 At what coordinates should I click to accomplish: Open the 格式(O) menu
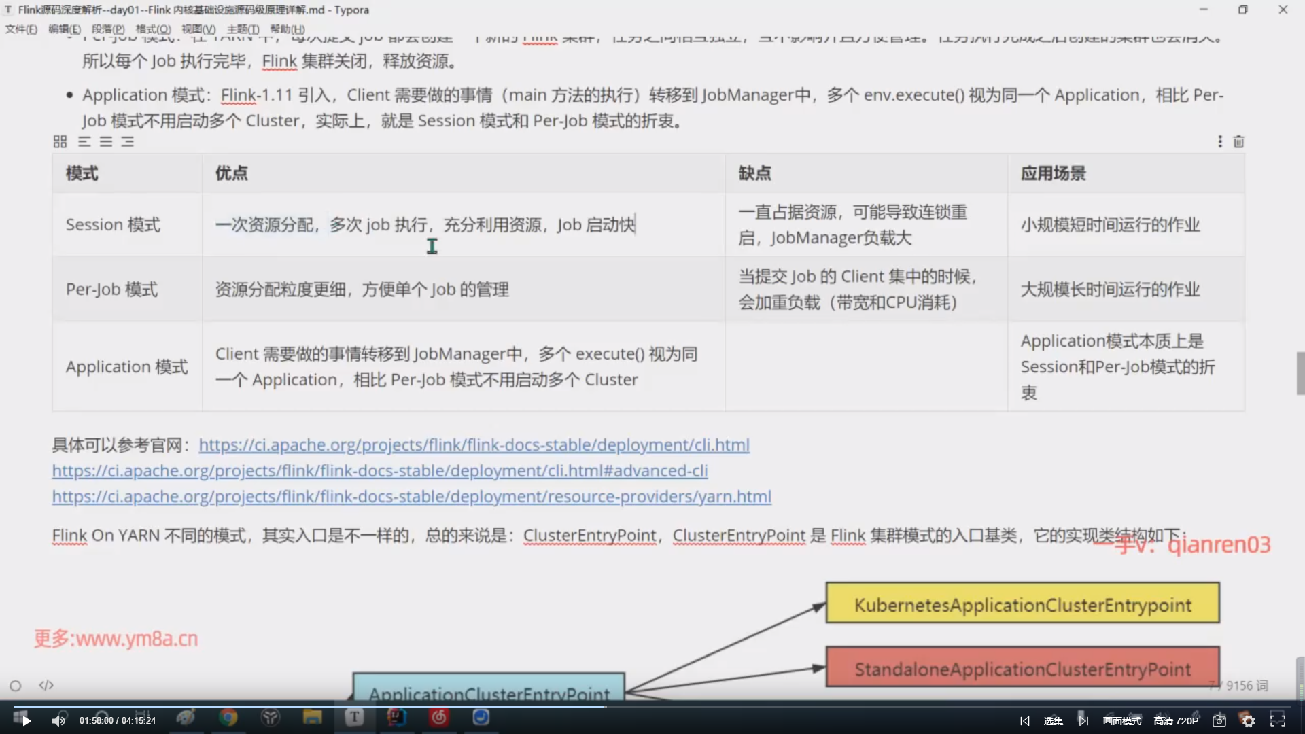pos(153,29)
